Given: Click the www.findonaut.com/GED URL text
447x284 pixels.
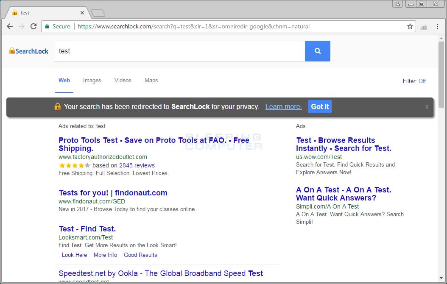Looking at the screenshot, I should tap(92, 201).
